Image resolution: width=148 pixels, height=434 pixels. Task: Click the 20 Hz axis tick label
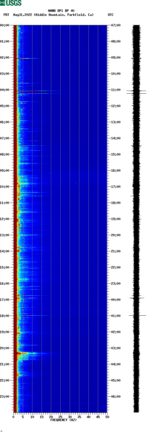pos(51,417)
